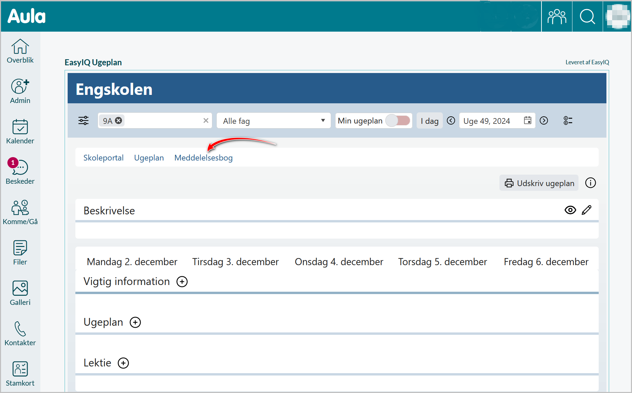Image resolution: width=632 pixels, height=393 pixels.
Task: Expand the Alle fag dropdown
Action: coord(274,120)
